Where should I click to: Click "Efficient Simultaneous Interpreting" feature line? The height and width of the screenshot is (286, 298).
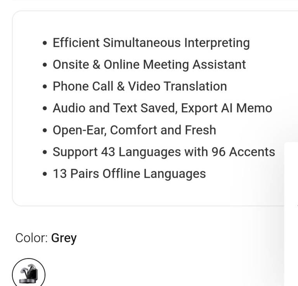pos(151,43)
